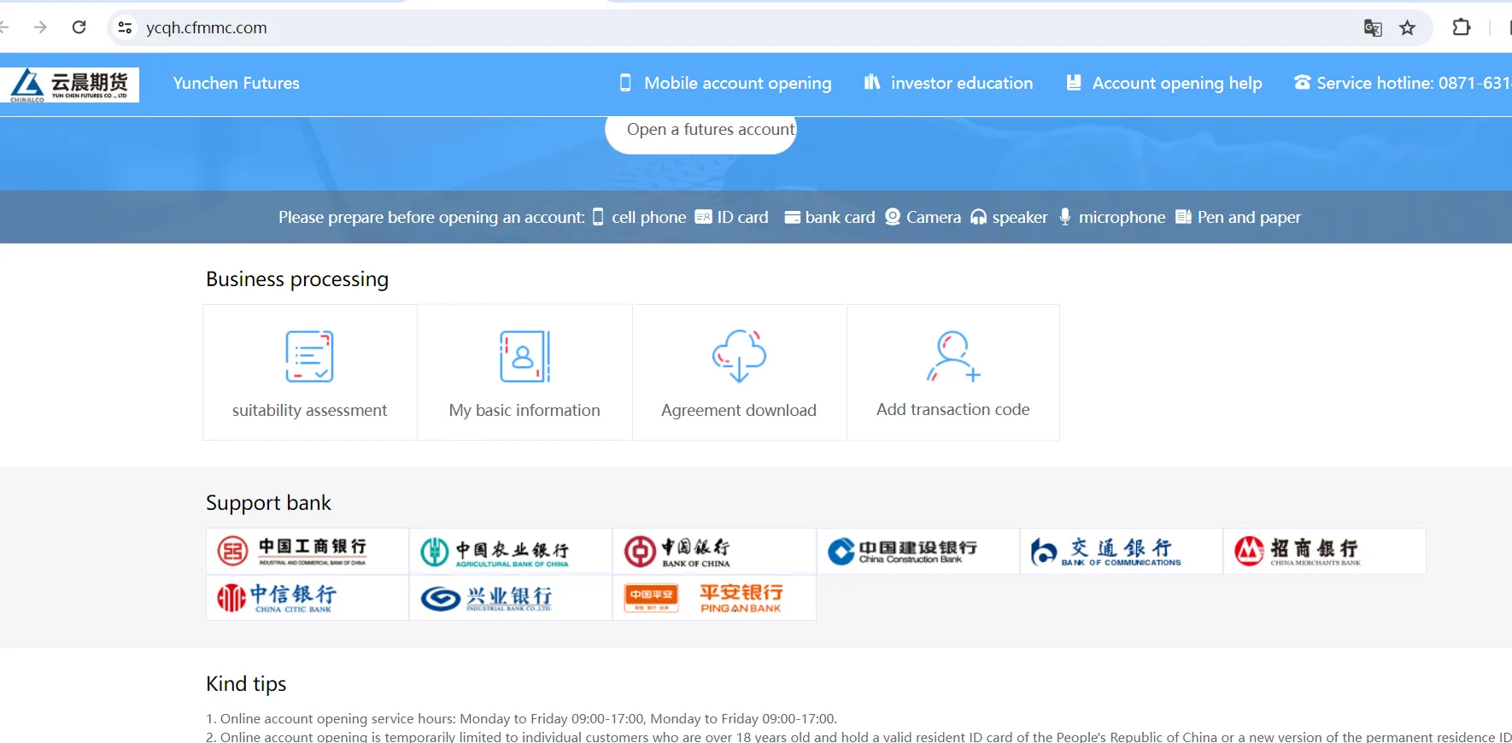Click the Yunchen Futures title link

coord(236,83)
